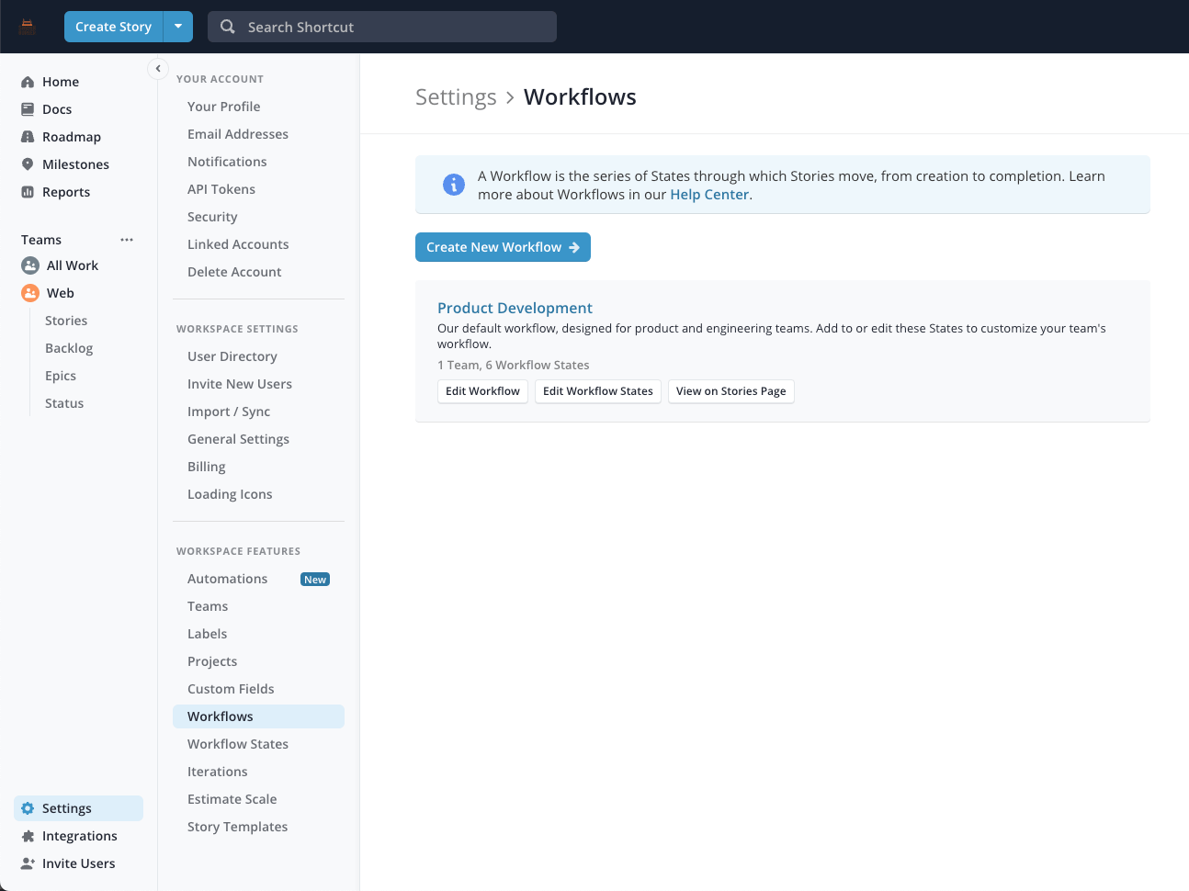Click the All Work team icon

point(30,265)
